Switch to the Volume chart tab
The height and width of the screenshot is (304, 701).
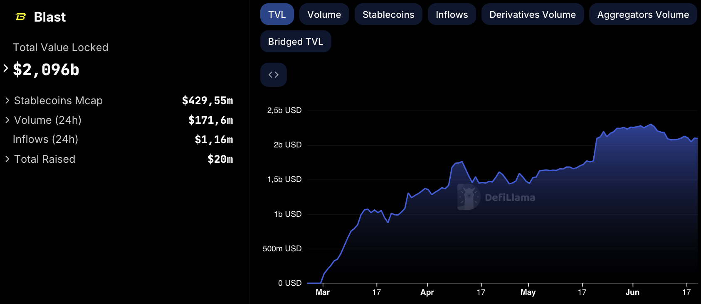(x=324, y=15)
